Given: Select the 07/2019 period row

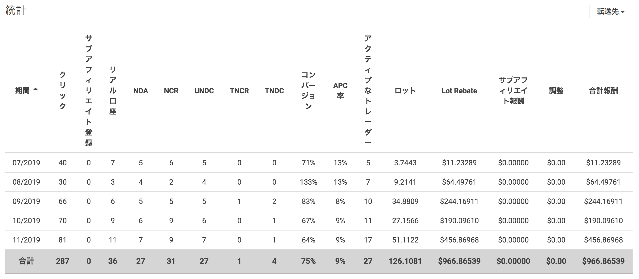Looking at the screenshot, I should tap(26, 163).
